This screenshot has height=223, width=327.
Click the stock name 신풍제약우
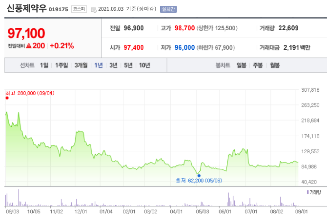click(x=26, y=9)
